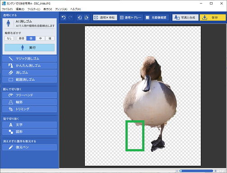Screen dimensions: 227x173
Task: Click the yellow 保存 save button
Action: pyautogui.click(x=213, y=18)
